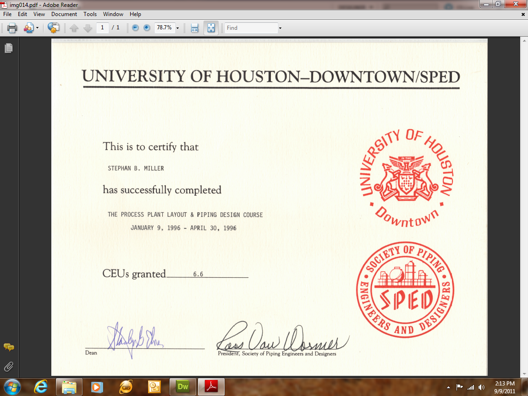This screenshot has height=396, width=528.
Task: Click the certificate heading UNIVERSITY OF HOUSTON–DOWNTOWN/SPED
Action: (x=271, y=77)
